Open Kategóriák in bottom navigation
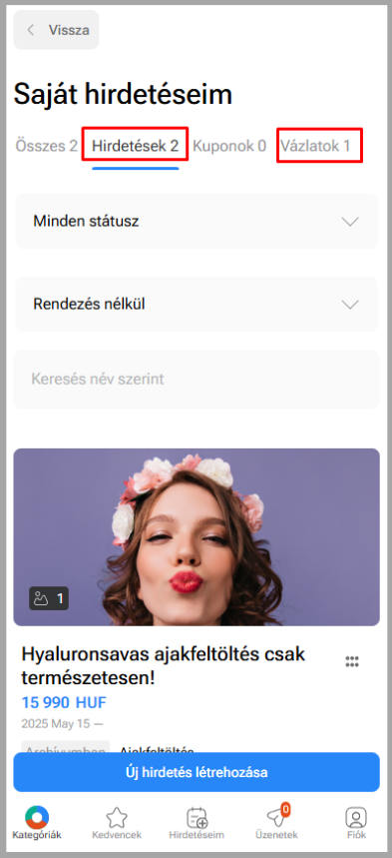392x858 pixels. click(x=37, y=823)
